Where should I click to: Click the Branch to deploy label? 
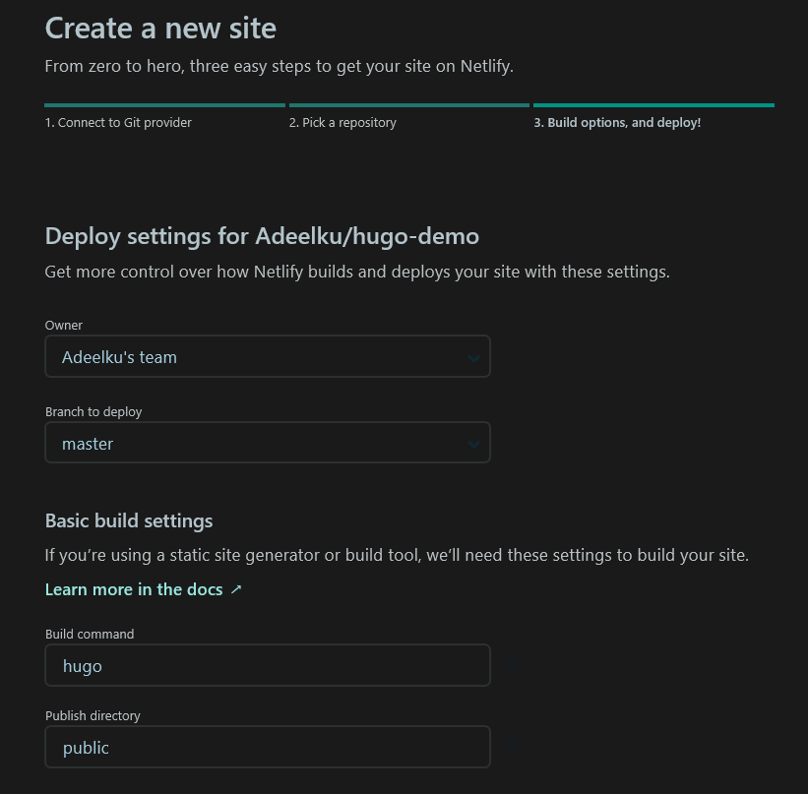tap(93, 411)
